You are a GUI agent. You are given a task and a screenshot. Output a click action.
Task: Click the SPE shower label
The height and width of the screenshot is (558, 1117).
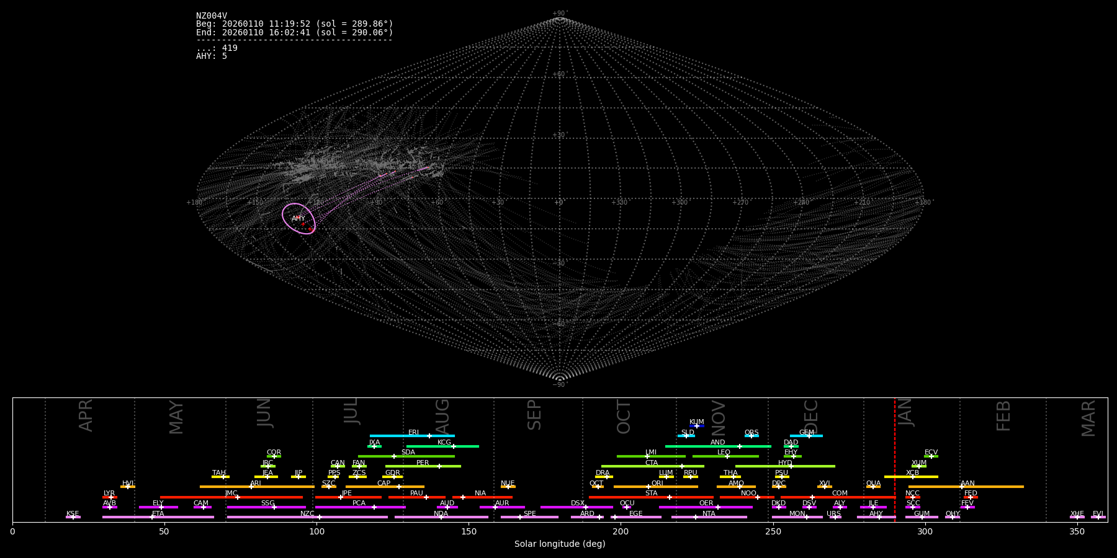point(530,514)
